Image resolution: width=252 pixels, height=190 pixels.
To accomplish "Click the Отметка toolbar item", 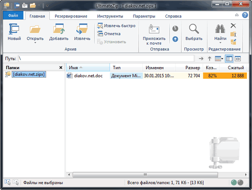I will (x=109, y=34).
